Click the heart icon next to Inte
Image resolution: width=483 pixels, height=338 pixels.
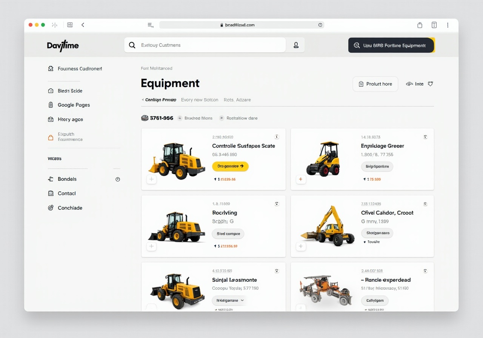click(x=430, y=84)
